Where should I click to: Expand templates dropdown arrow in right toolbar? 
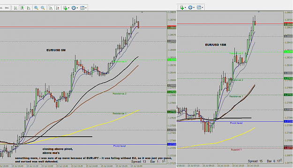click(203, 7)
